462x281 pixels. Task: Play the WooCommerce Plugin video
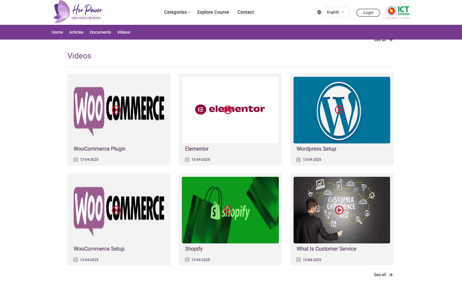[116, 110]
